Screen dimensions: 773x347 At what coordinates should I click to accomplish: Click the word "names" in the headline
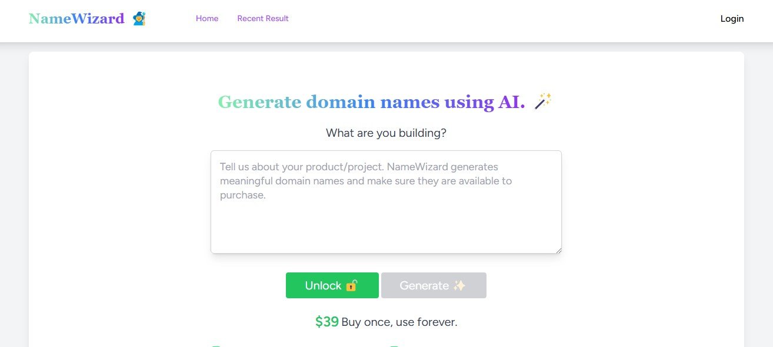coord(409,102)
